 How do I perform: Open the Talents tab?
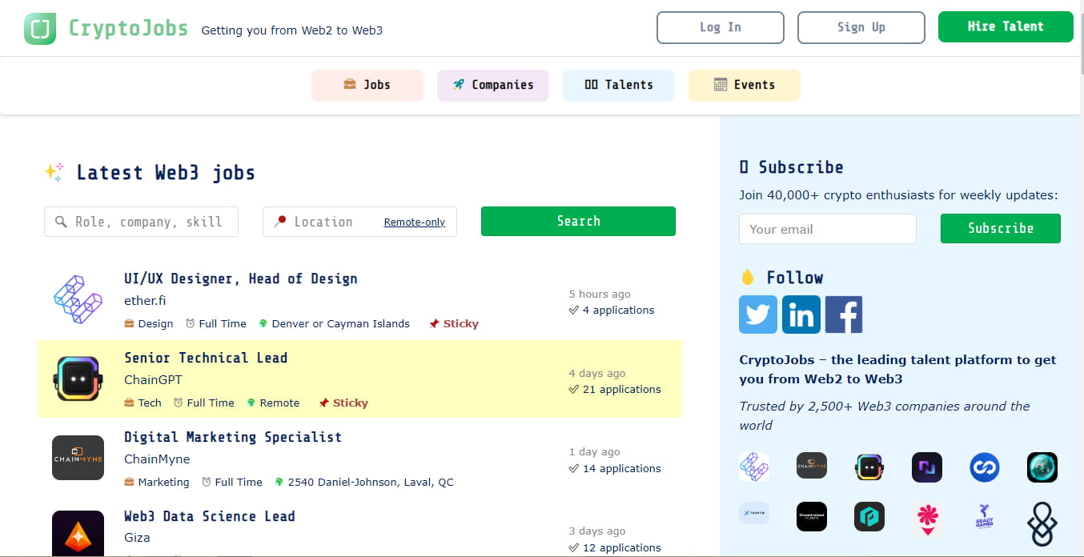619,85
